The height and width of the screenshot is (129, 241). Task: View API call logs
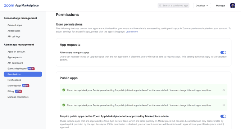14,36
